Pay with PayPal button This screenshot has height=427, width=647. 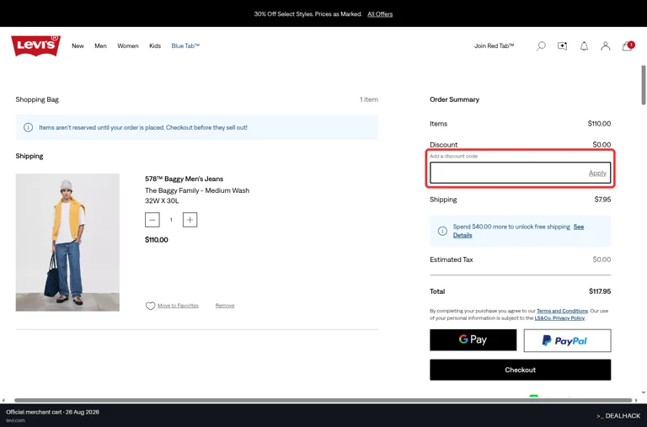(567, 340)
